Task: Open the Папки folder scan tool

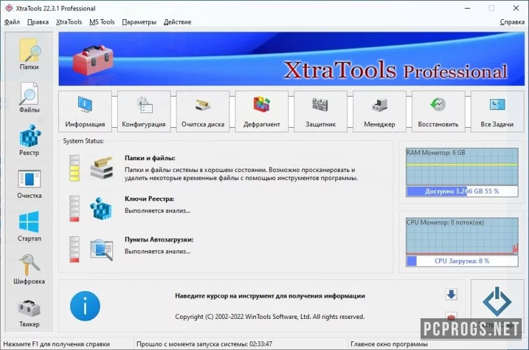Action: click(x=29, y=54)
